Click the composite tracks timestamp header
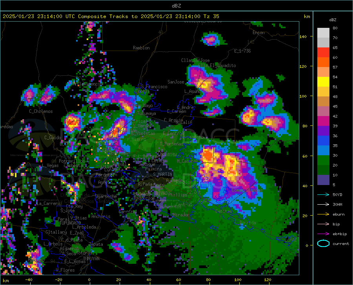The width and height of the screenshot is (353, 285). coord(111,16)
